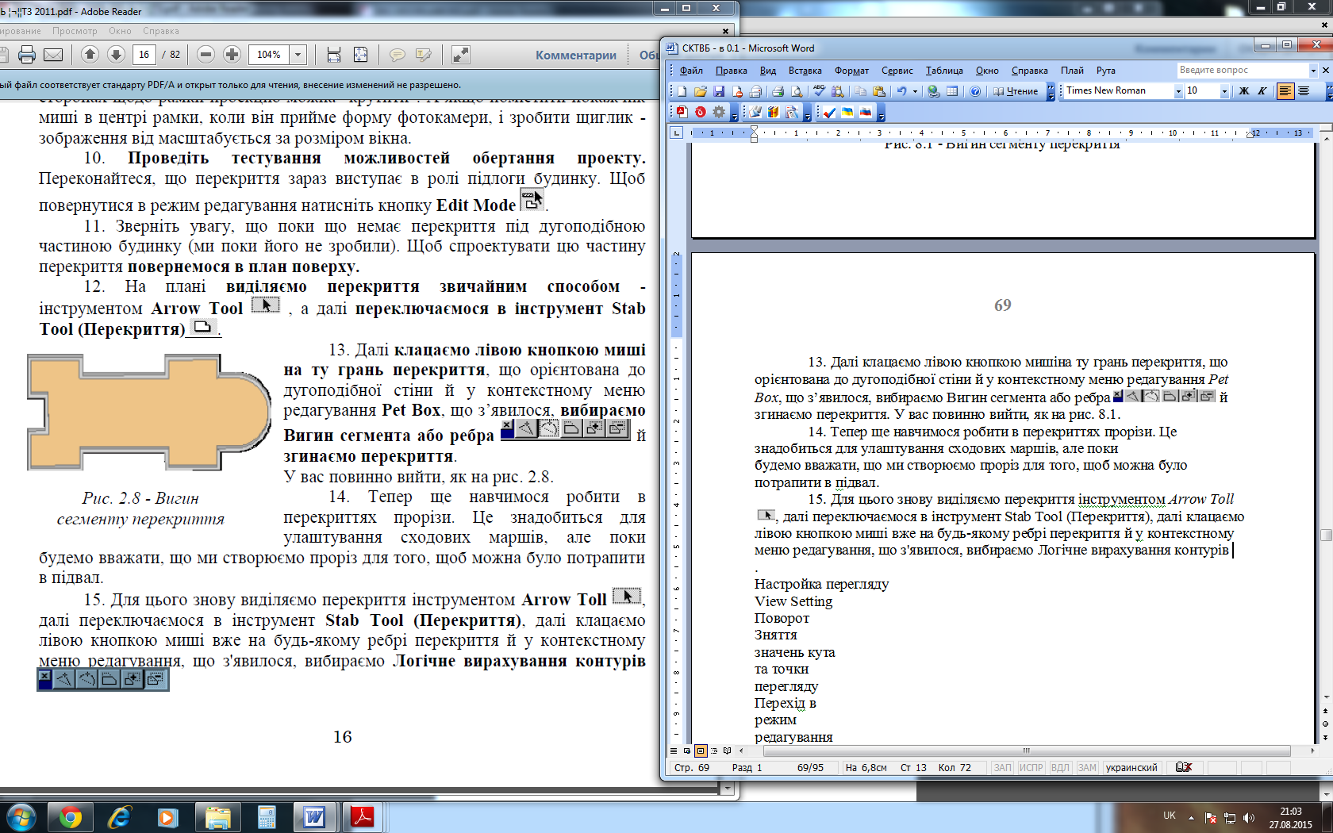Click Чтение reading mode button in Word
The width and height of the screenshot is (1333, 833).
click(1016, 91)
